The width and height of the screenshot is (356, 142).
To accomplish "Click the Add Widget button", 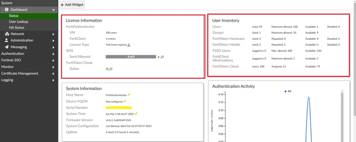I will [72, 5].
